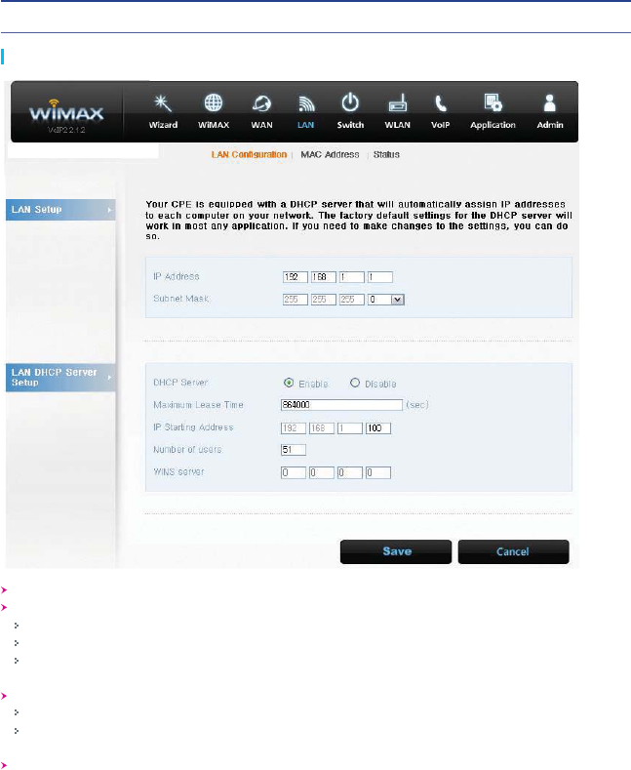Click the 'WINS server' label
This screenshot has width=631, height=770.
(178, 472)
